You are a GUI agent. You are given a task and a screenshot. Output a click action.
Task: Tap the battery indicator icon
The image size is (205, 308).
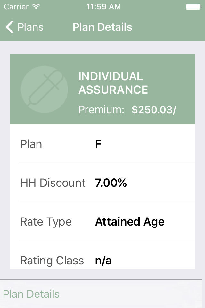193,6
